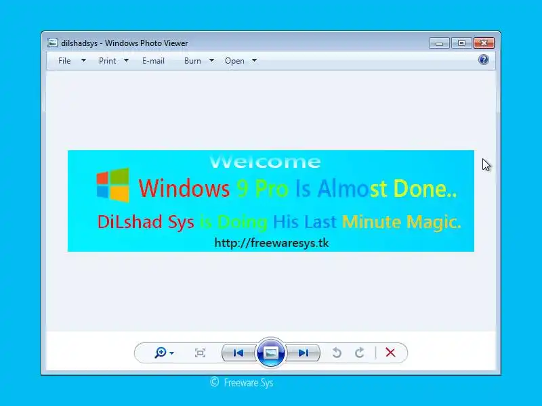This screenshot has height=406, width=542.
Task: Click the 'DiLshad Sys' red text
Action: pos(146,222)
